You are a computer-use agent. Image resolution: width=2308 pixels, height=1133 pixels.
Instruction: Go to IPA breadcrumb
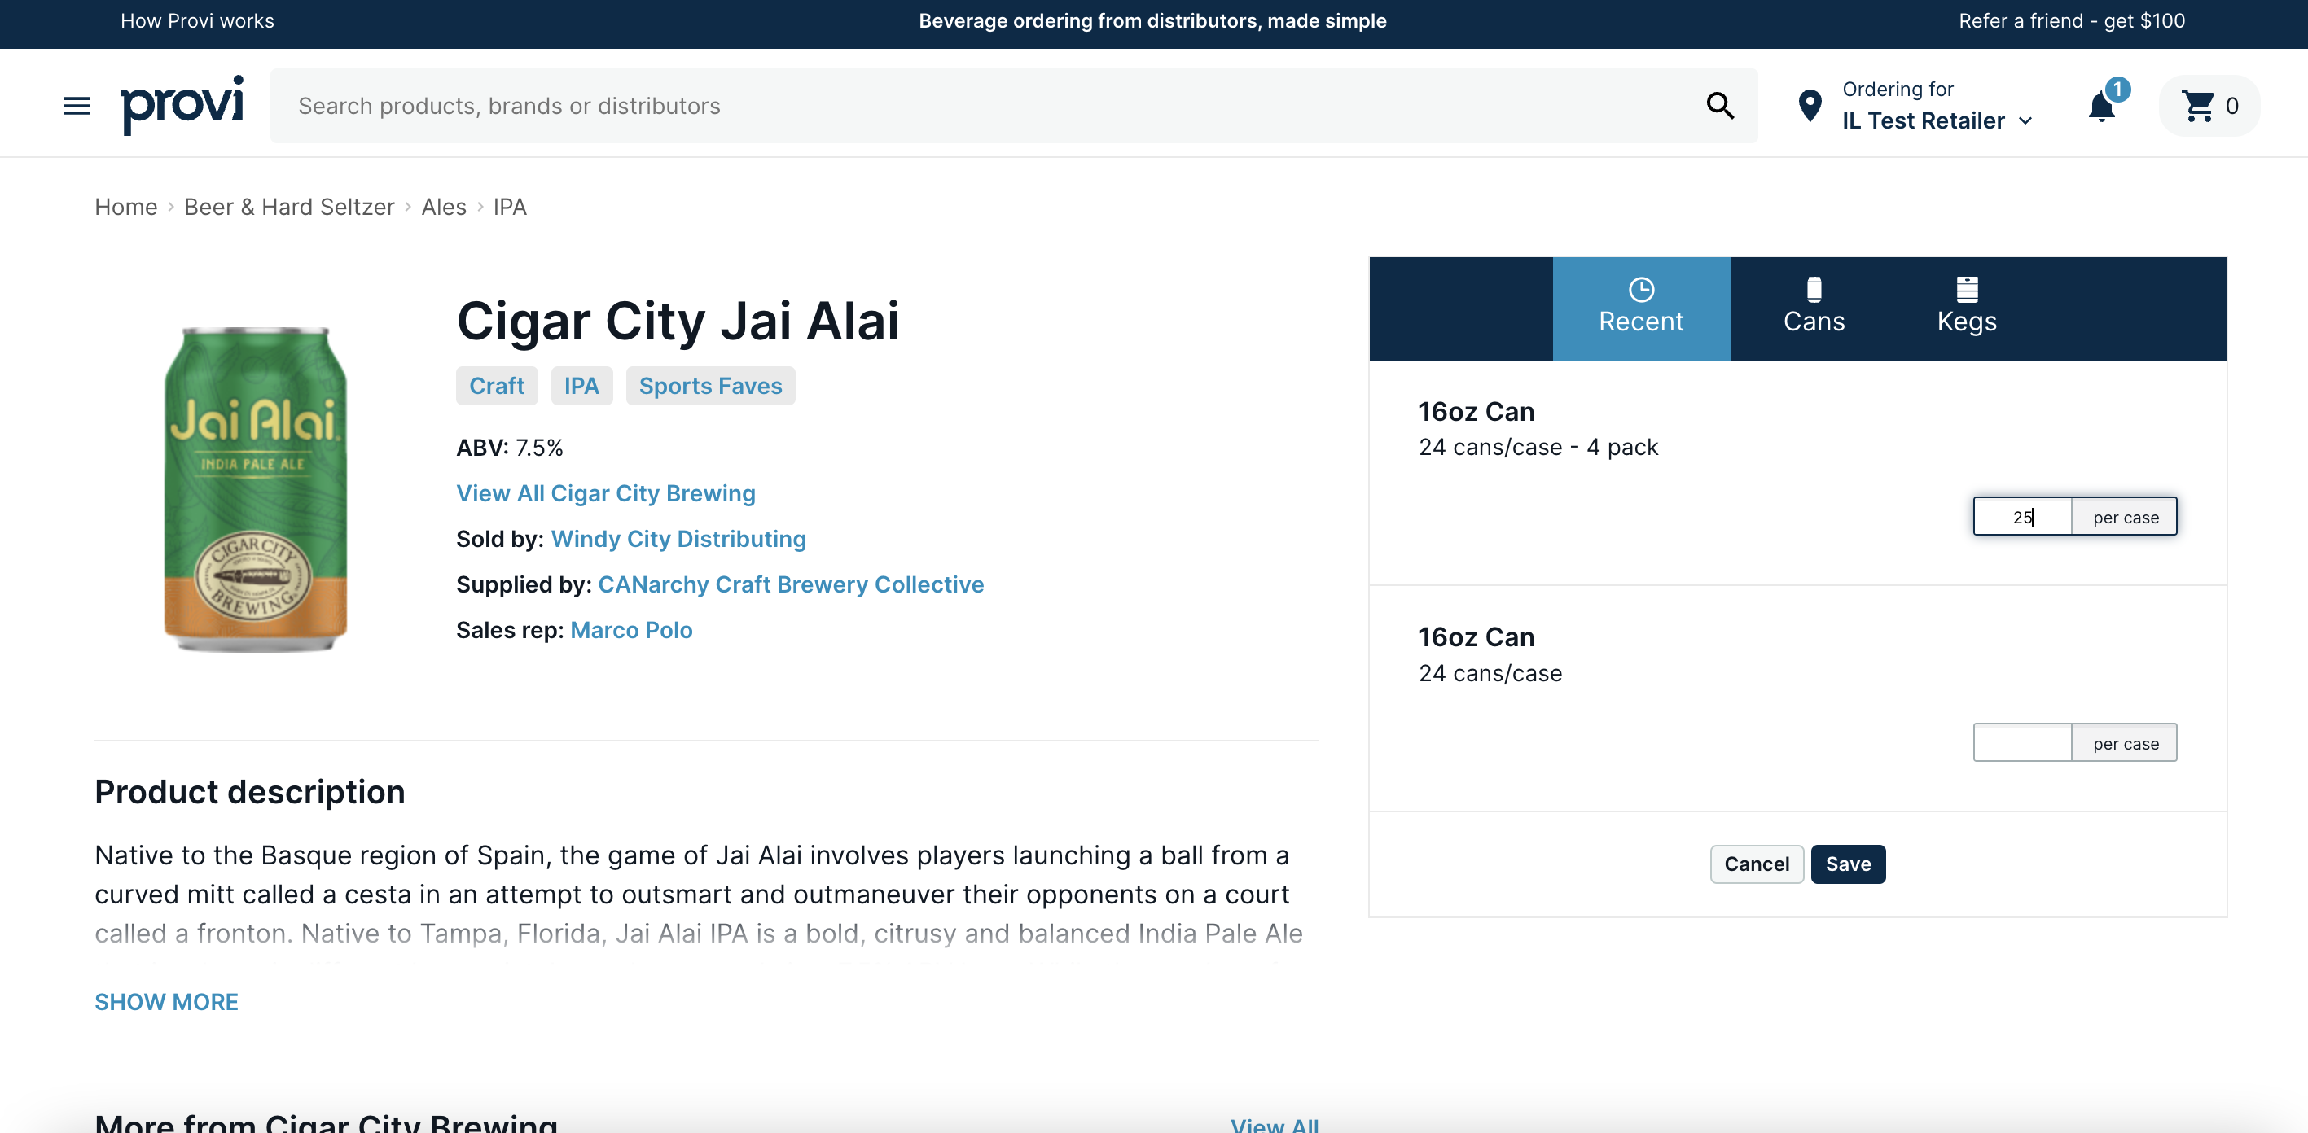coord(509,207)
